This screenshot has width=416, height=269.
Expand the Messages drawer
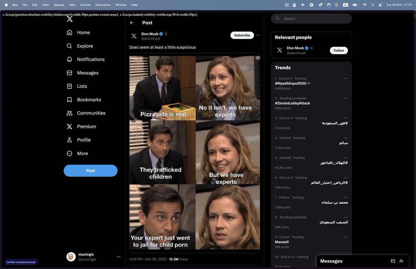point(401,261)
